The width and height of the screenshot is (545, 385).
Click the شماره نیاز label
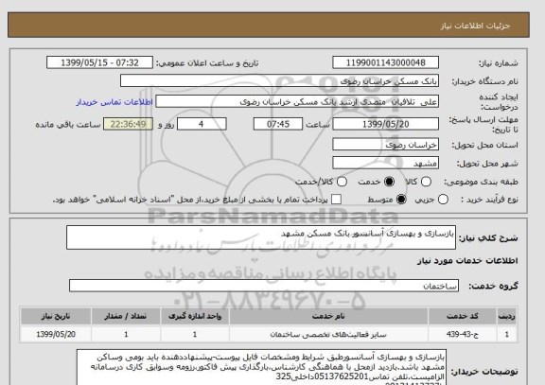tap(499, 62)
